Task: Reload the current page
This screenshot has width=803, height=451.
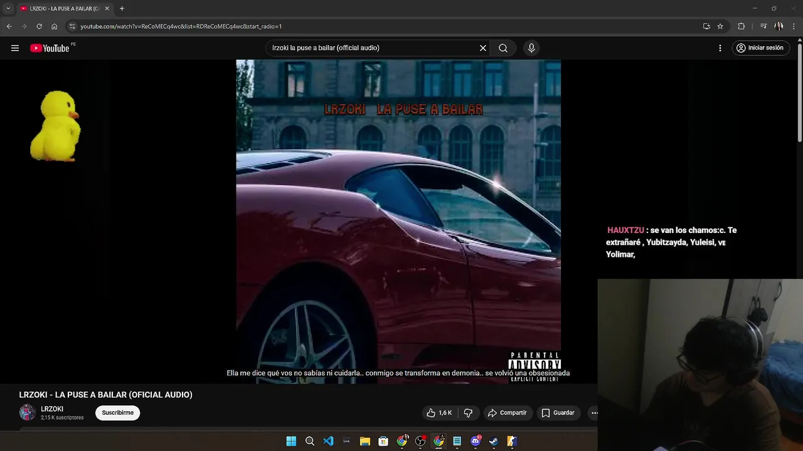Action: pos(39,26)
